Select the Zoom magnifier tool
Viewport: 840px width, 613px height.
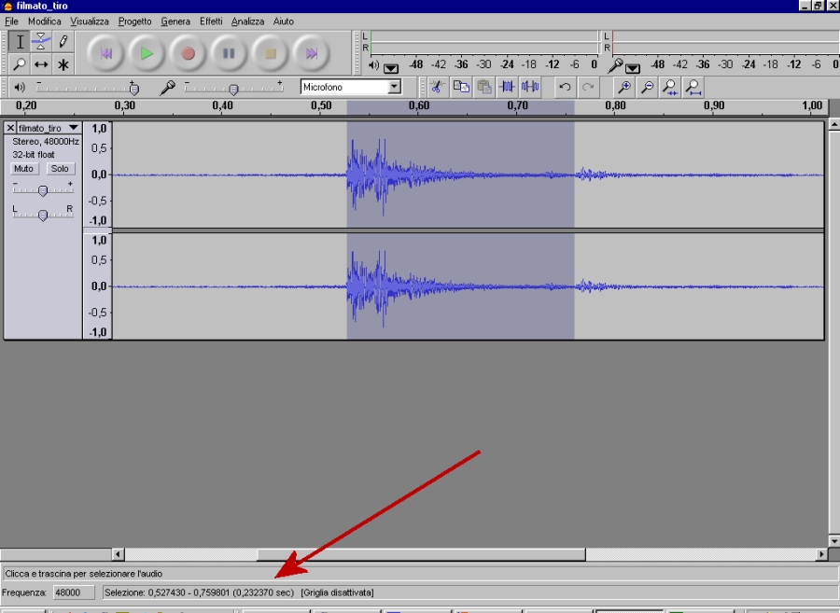[20, 64]
